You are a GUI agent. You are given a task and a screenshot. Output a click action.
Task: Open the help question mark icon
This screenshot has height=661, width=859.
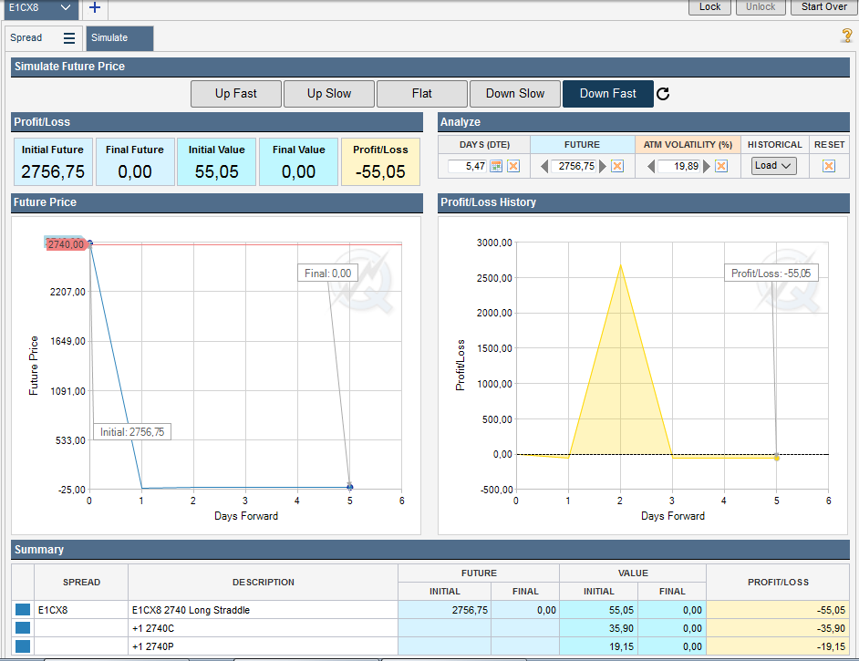click(x=846, y=36)
